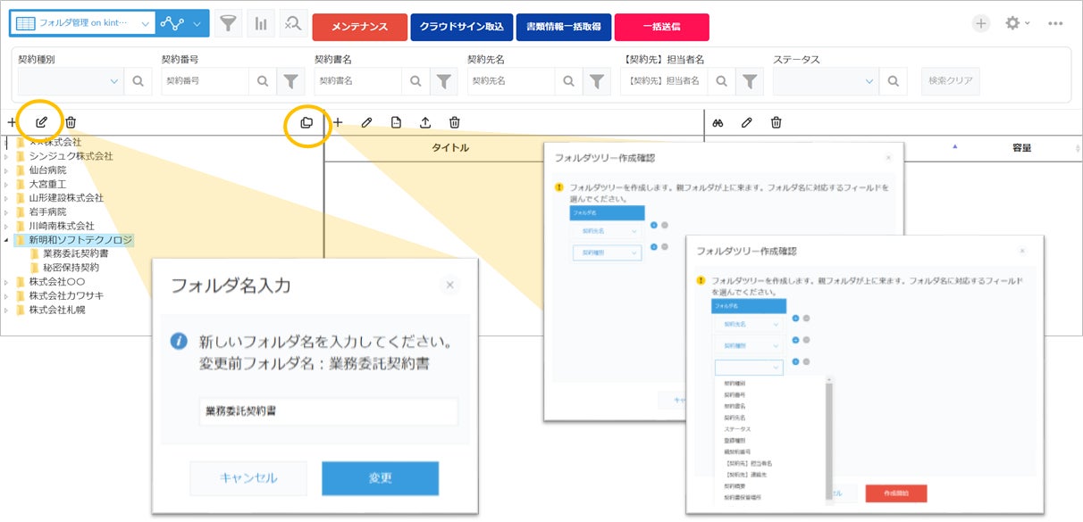Click the clear-search magnifier icon in top toolbar

(293, 24)
